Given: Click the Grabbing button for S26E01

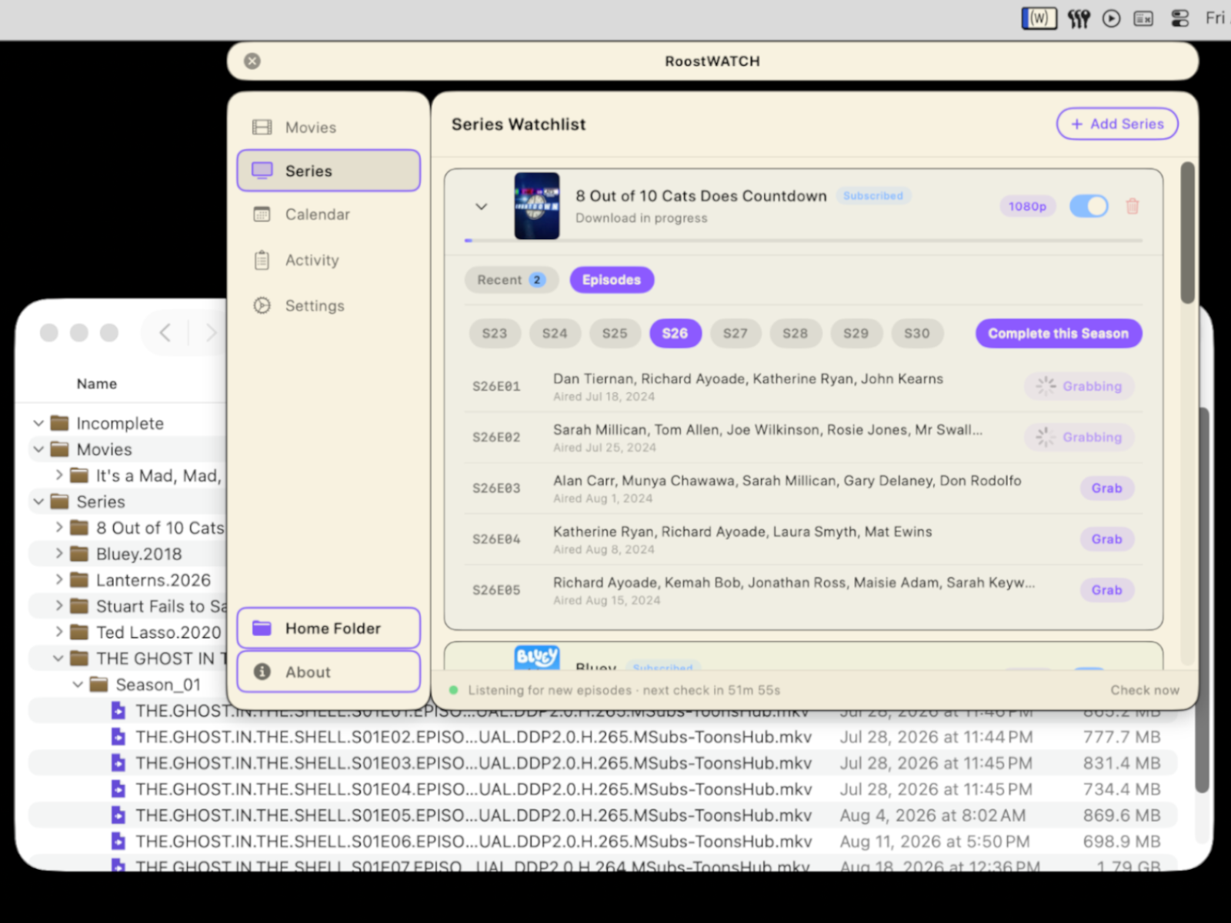Looking at the screenshot, I should pyautogui.click(x=1079, y=386).
